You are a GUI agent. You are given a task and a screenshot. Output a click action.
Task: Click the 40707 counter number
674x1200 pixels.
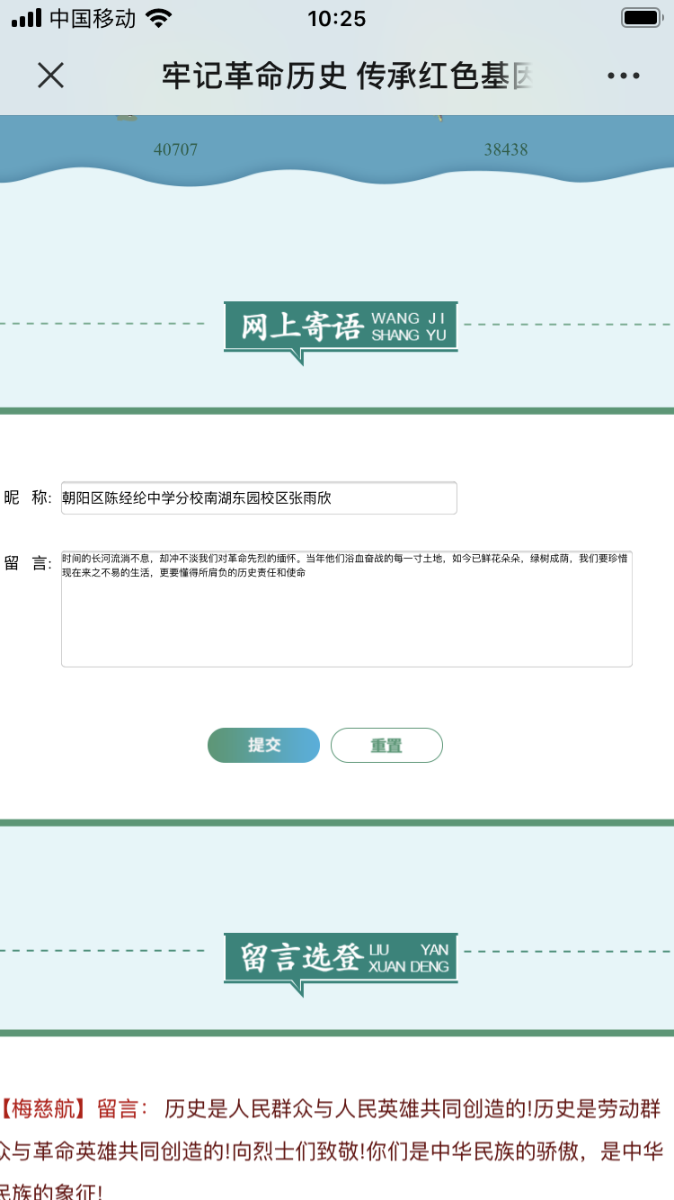[175, 149]
